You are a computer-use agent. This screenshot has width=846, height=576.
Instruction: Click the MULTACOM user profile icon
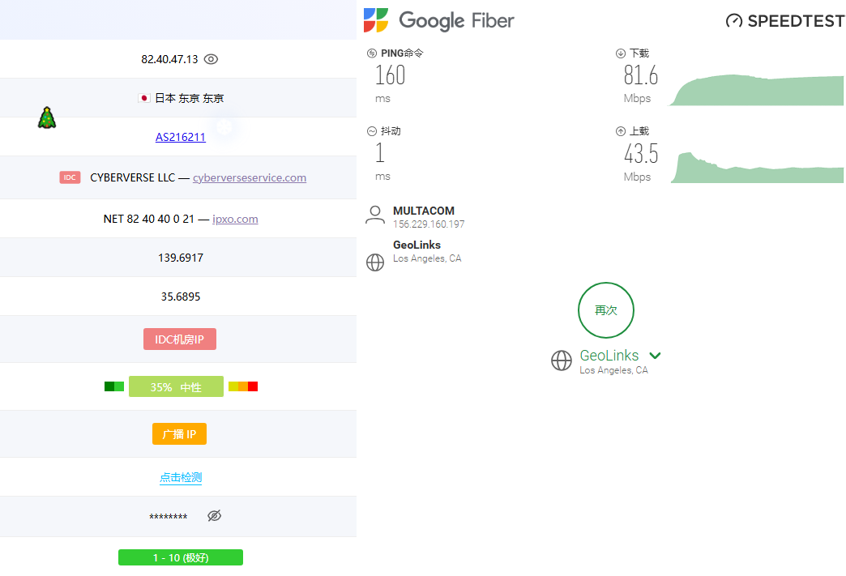coord(374,215)
